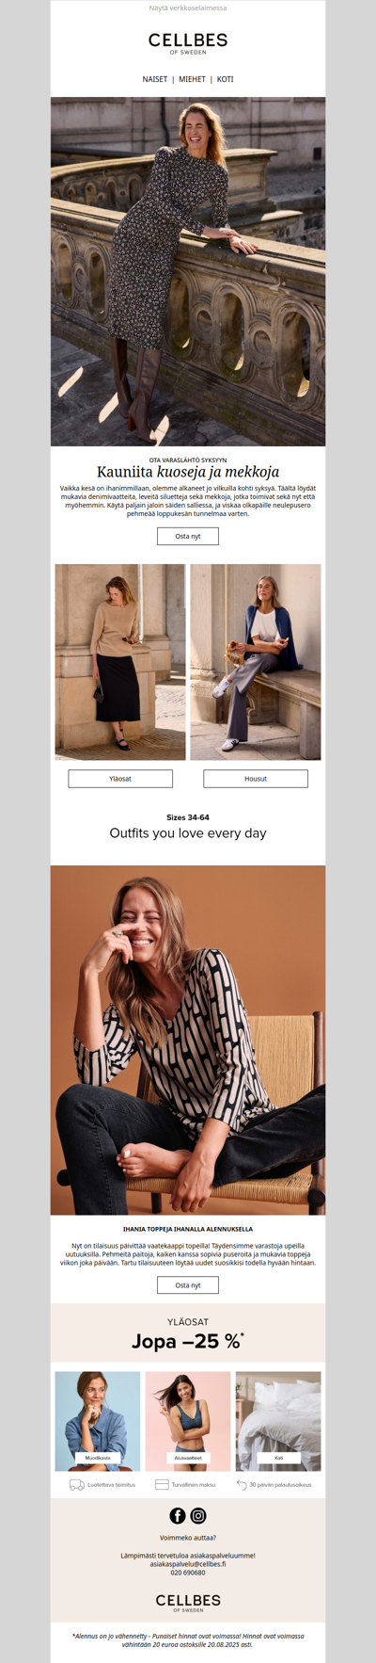Open the Facebook icon in the footer
Image resolution: width=376 pixels, height=1663 pixels.
(x=178, y=1515)
